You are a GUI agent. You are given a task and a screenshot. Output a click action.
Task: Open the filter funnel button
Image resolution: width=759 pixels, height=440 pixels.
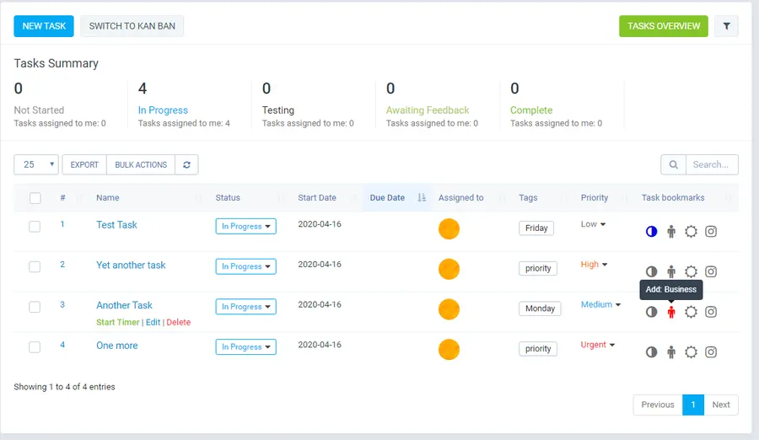(x=726, y=26)
